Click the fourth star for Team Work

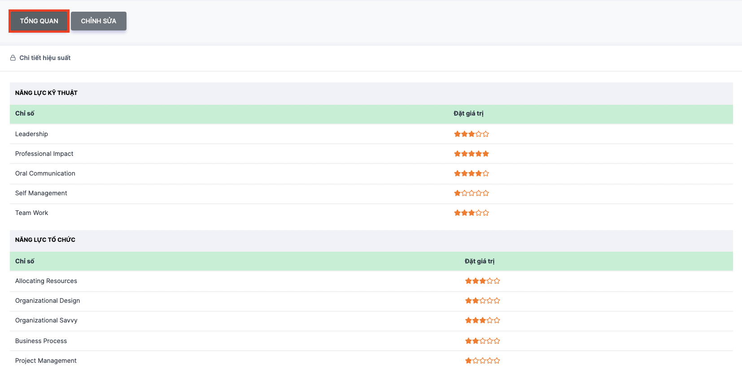click(x=479, y=213)
